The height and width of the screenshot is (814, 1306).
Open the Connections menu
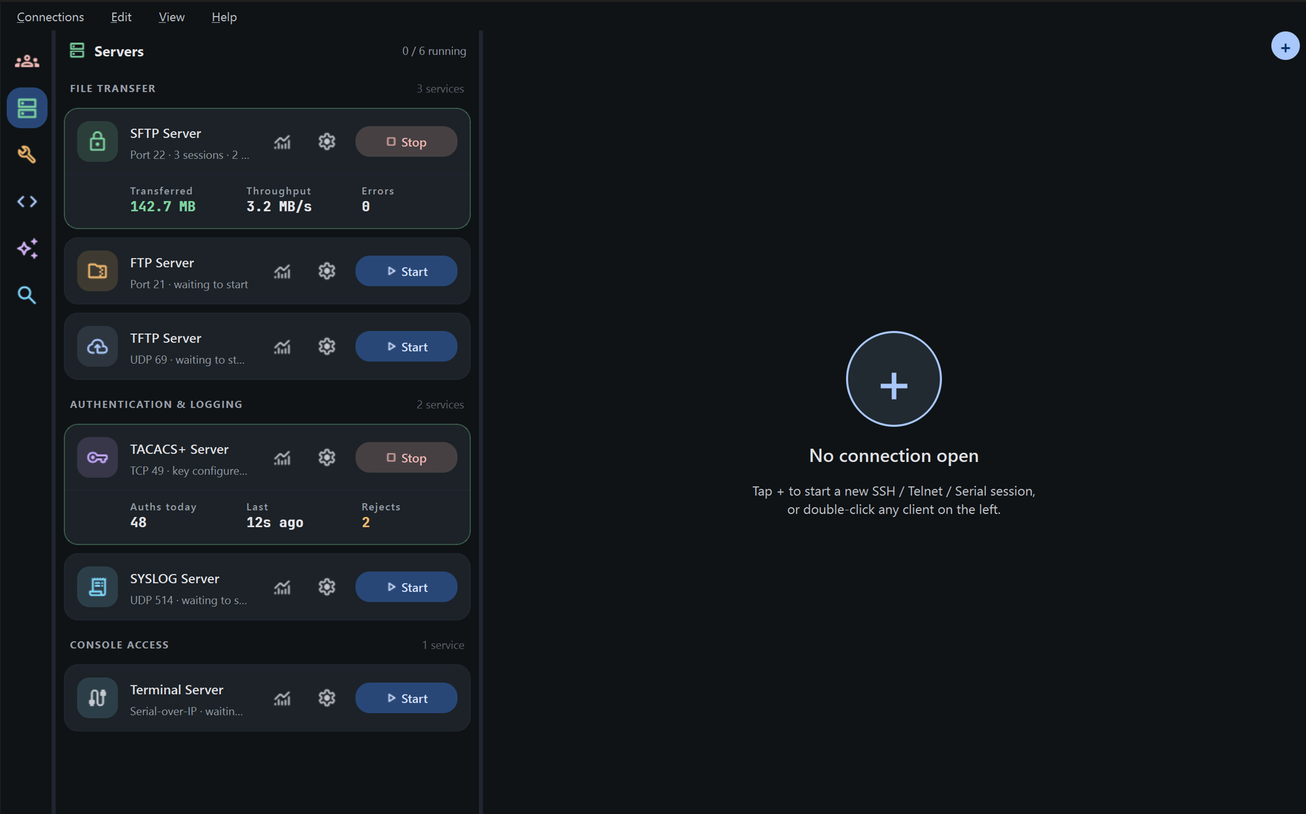point(50,17)
